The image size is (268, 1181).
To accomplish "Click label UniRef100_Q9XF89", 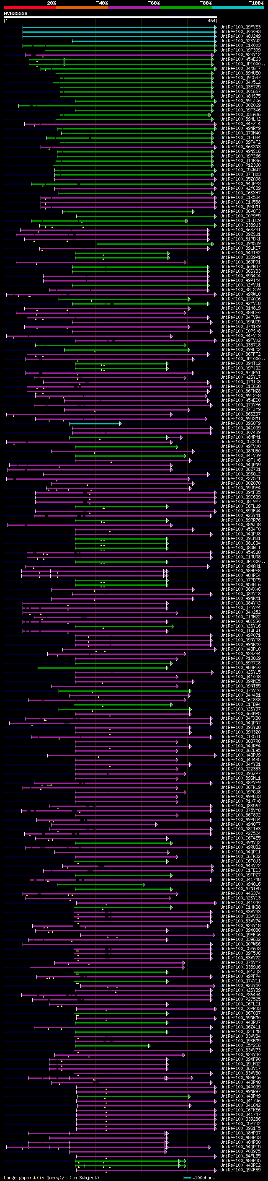I will pos(240,1170).
